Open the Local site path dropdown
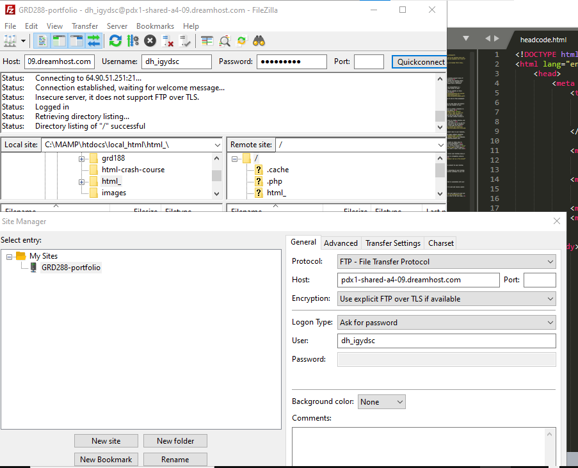Screen dimensions: 578x468 [x=218, y=145]
